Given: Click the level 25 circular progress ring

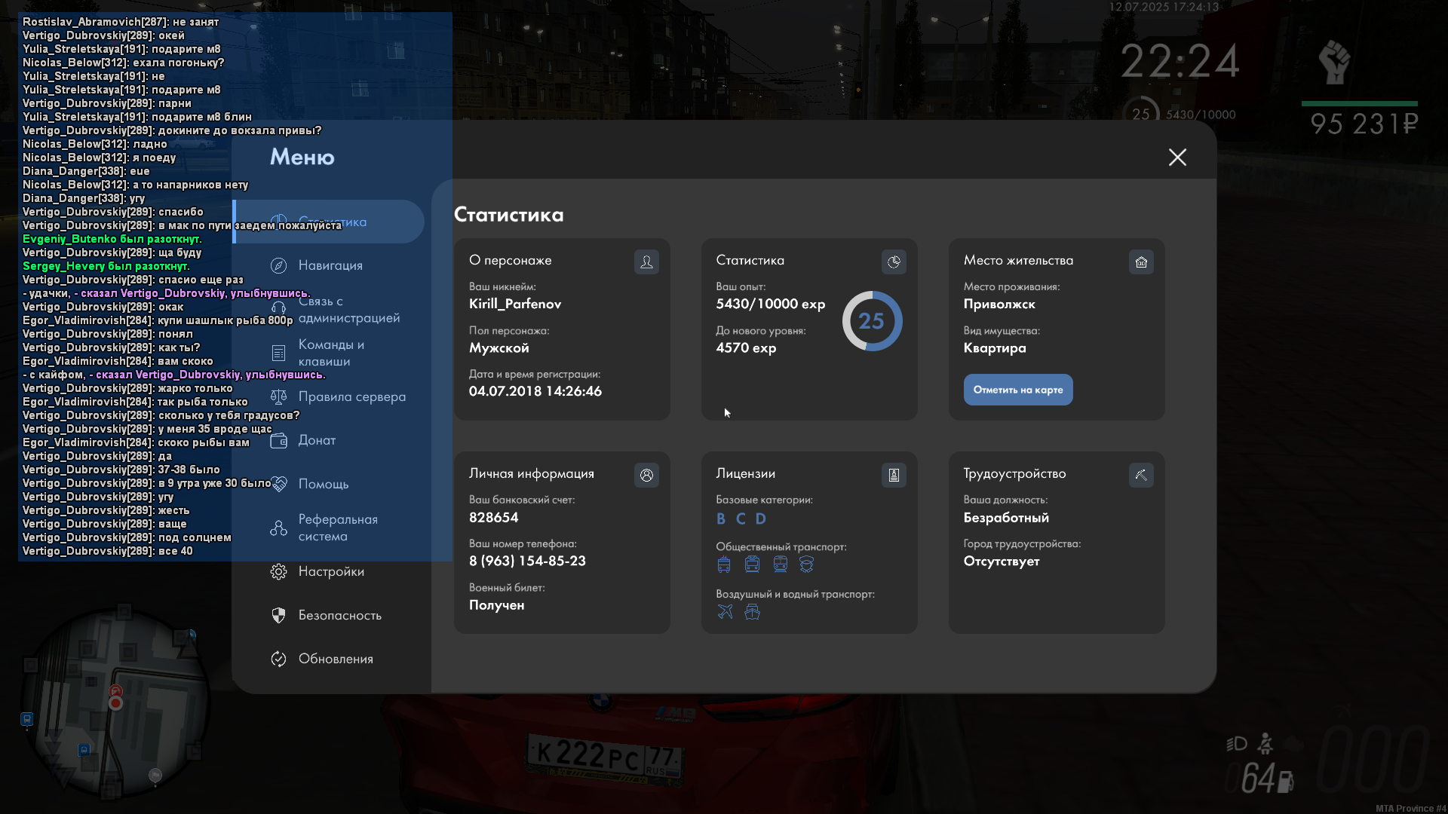Looking at the screenshot, I should [872, 321].
